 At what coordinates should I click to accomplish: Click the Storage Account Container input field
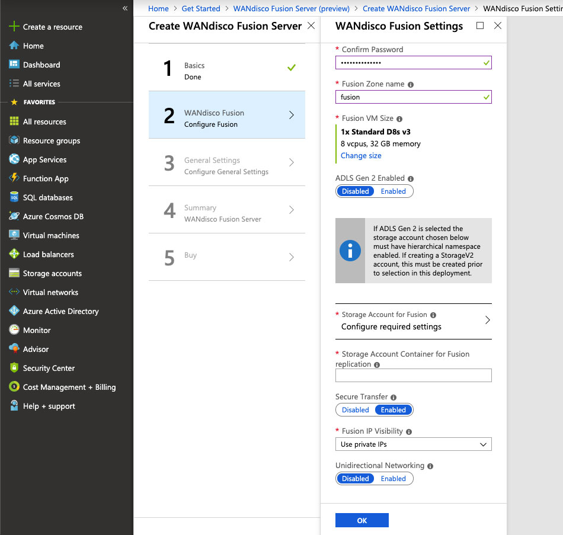click(413, 375)
